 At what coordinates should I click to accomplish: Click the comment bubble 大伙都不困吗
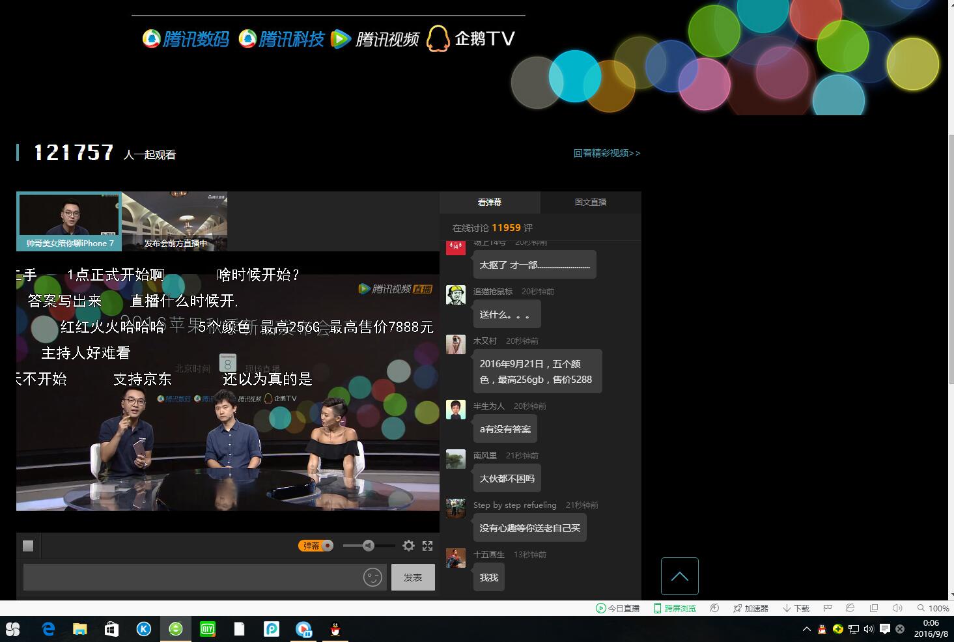click(507, 479)
